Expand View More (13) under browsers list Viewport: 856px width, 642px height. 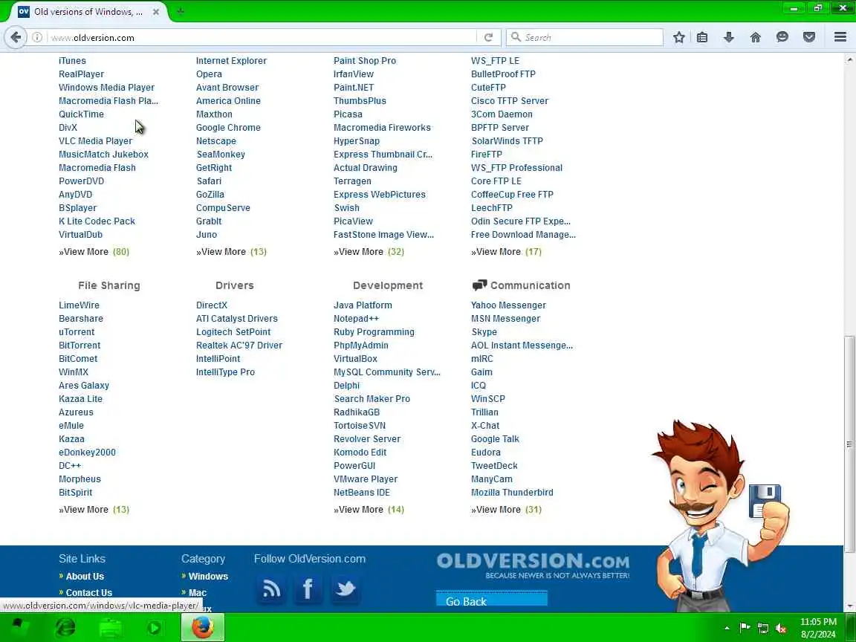pos(232,252)
